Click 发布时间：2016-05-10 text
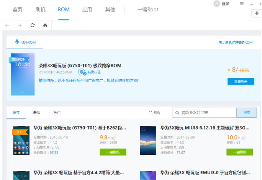Viewport: 262px width, 180px height. pyautogui.click(x=51, y=137)
